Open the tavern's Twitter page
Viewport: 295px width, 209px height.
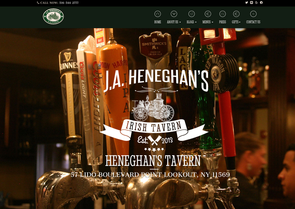(x=247, y=3)
